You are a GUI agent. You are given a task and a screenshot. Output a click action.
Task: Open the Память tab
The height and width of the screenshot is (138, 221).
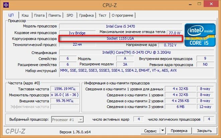(x=55, y=15)
